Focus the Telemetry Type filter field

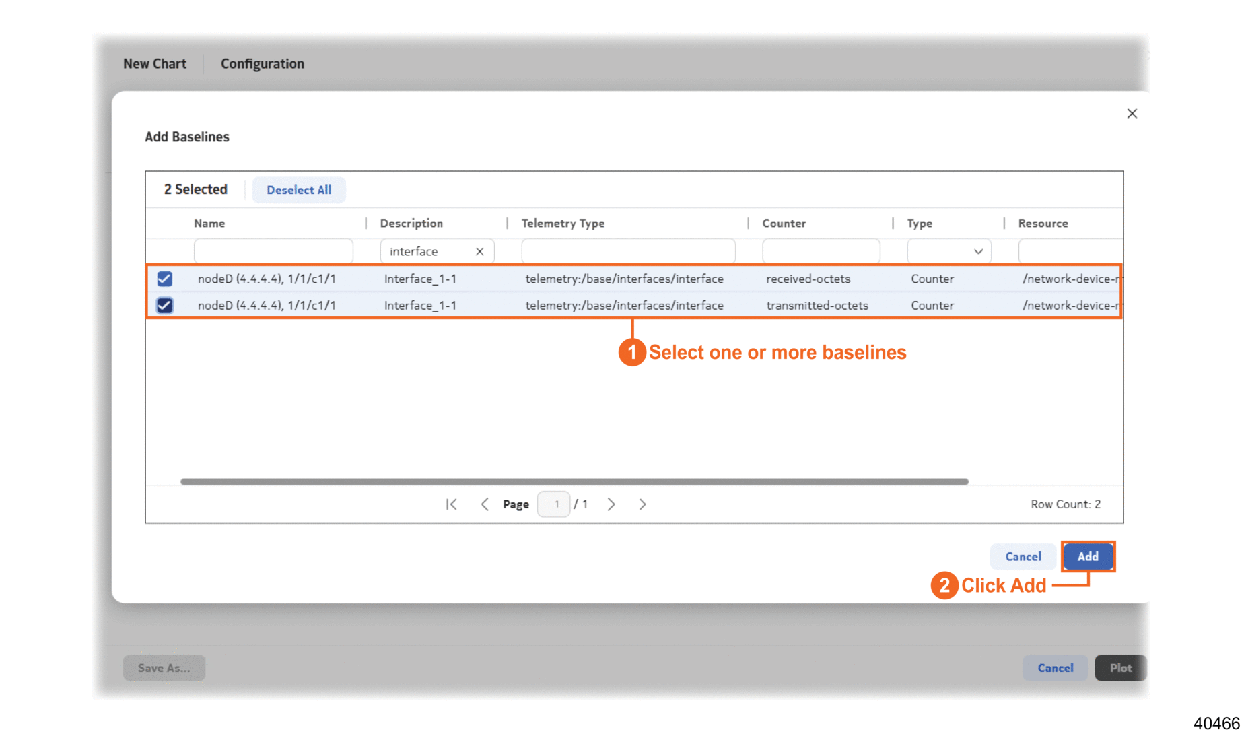[x=627, y=251]
